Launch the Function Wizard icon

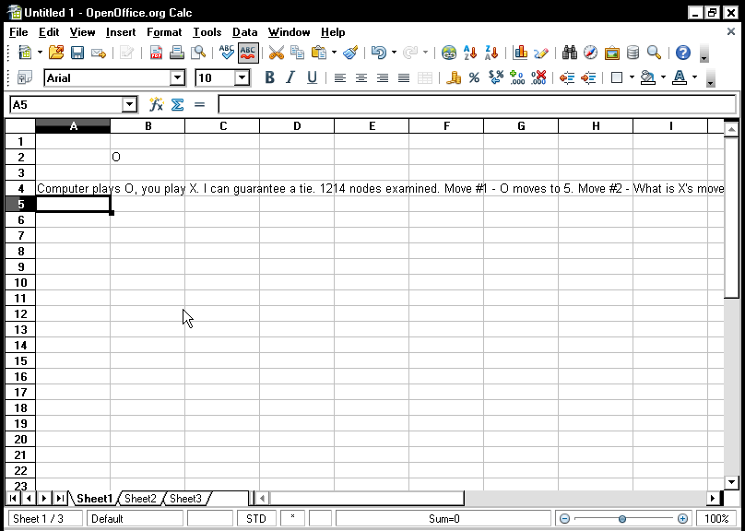click(156, 105)
